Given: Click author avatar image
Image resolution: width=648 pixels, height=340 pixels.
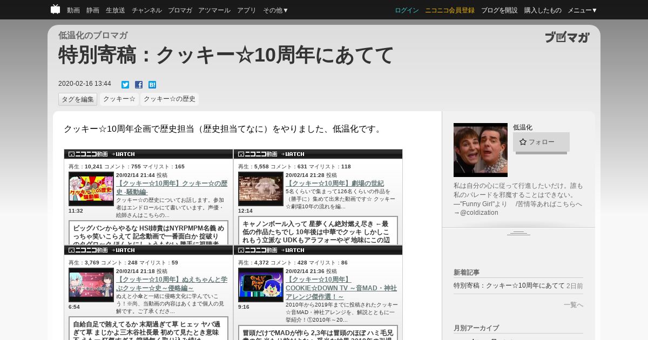Looking at the screenshot, I should [x=481, y=150].
